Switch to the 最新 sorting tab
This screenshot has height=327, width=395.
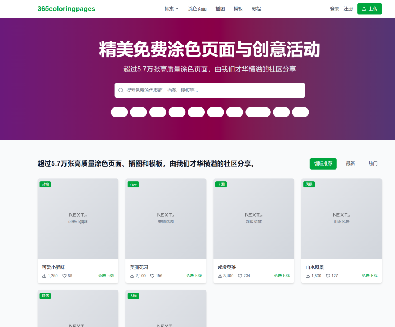pos(350,164)
